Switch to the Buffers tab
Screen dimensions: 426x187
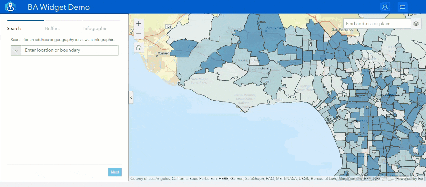click(x=52, y=28)
